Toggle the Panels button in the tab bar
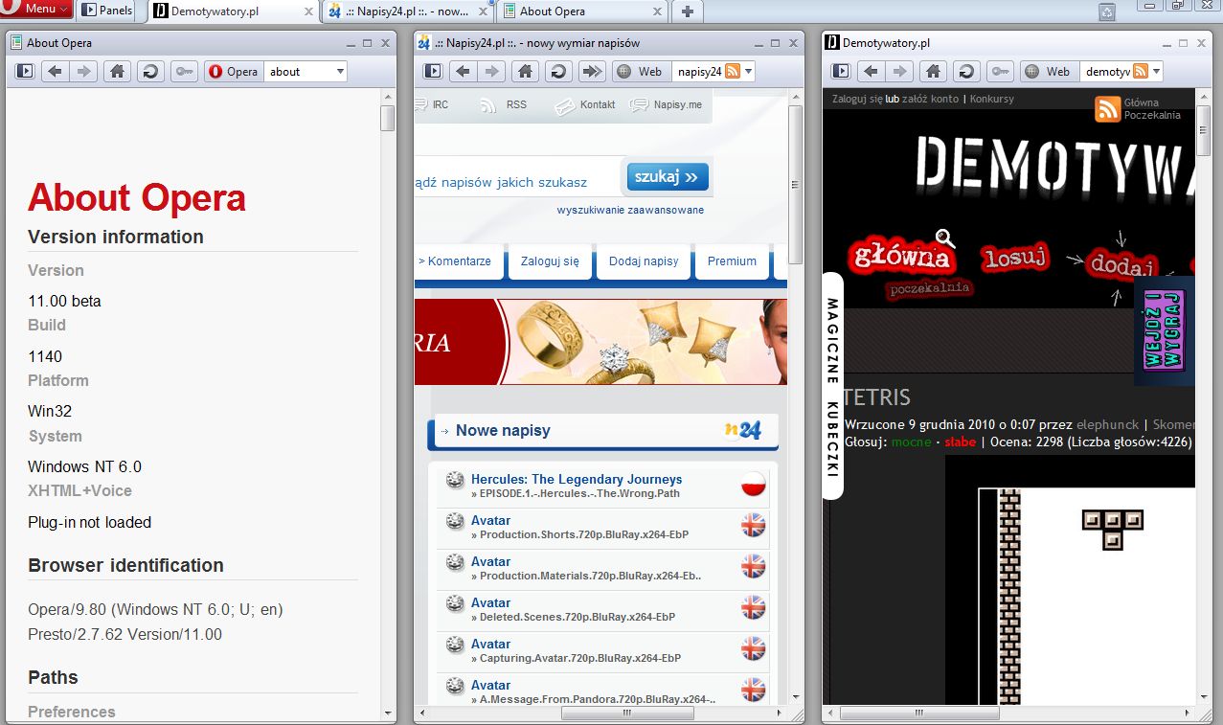 105,11
